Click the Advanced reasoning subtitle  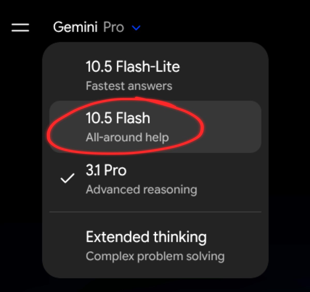(141, 190)
